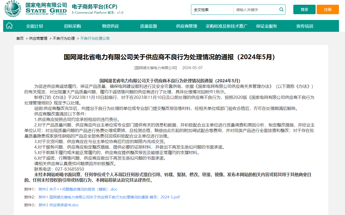Screen dimensions: 345x215
Task: Open the 招标采购 menu
Action: [x=72, y=26]
